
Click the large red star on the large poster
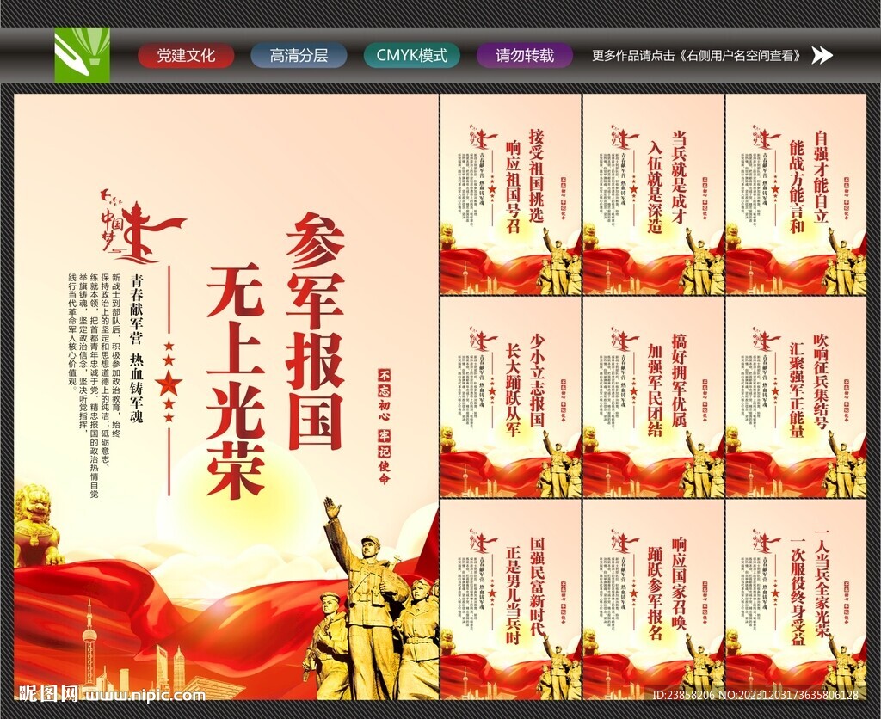pyautogui.click(x=169, y=384)
